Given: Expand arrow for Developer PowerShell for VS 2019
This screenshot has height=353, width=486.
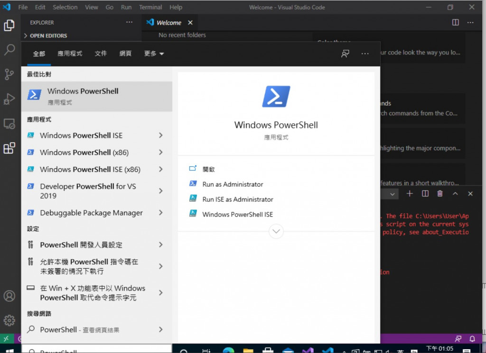Looking at the screenshot, I should 160,191.
